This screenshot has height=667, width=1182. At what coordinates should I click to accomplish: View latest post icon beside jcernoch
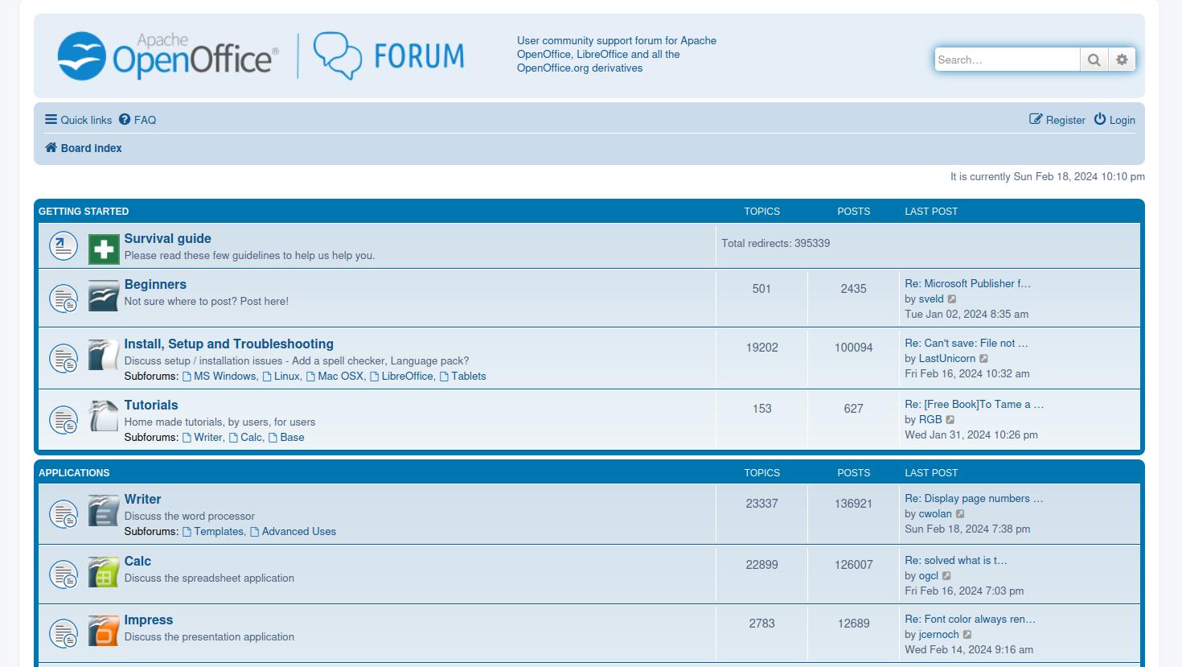[967, 635]
